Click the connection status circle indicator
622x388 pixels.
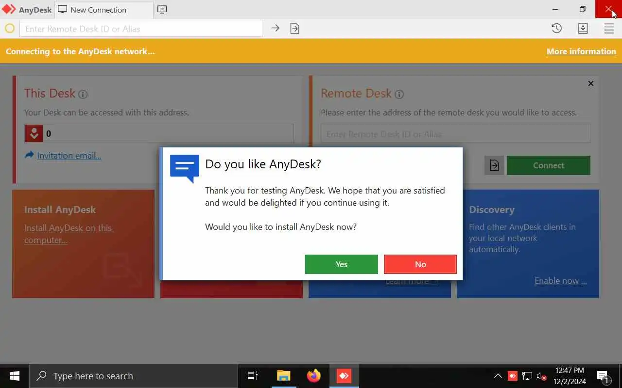point(10,29)
